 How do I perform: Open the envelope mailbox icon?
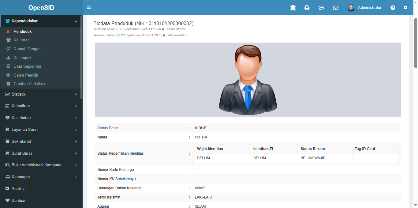(336, 8)
